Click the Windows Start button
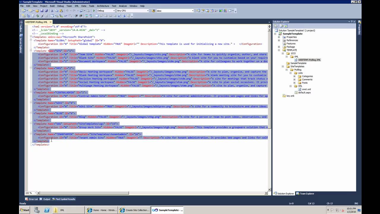Screen dimensions: 380x214 [25, 210]
